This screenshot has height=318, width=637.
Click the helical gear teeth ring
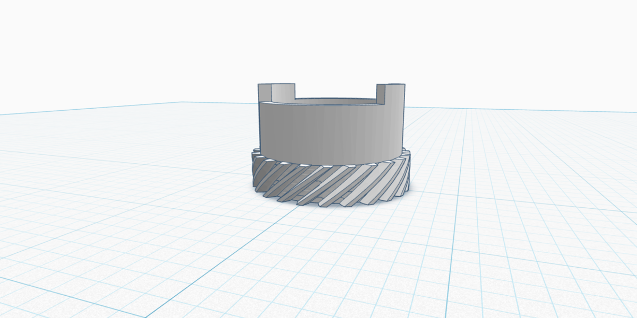[329, 185]
